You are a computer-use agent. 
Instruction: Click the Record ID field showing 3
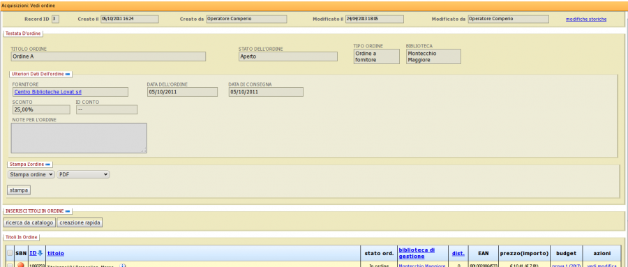55,20
